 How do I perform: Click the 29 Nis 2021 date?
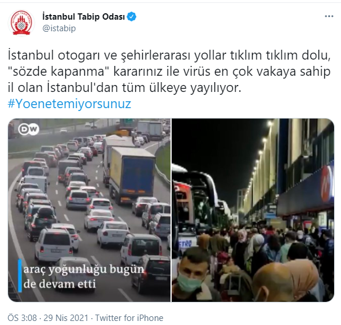tap(66, 318)
